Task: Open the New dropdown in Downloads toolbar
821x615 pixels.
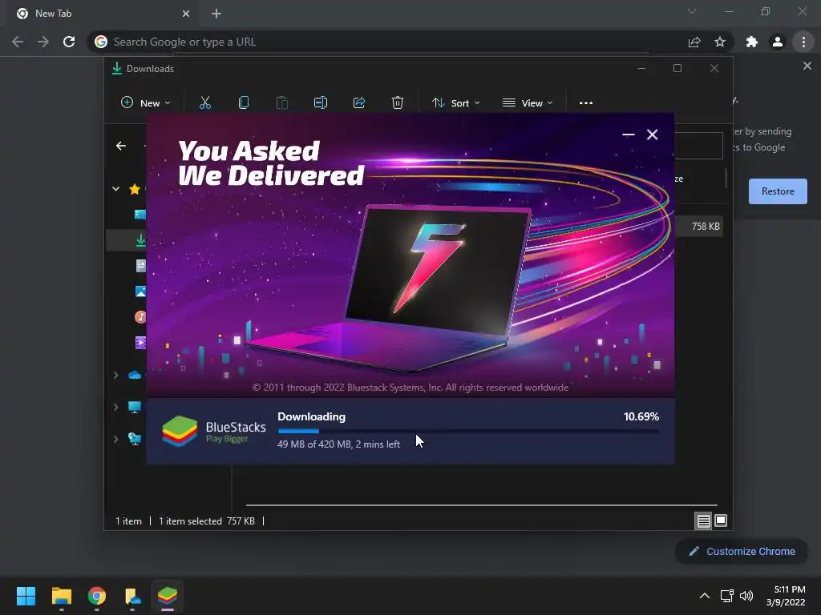Action: 146,103
